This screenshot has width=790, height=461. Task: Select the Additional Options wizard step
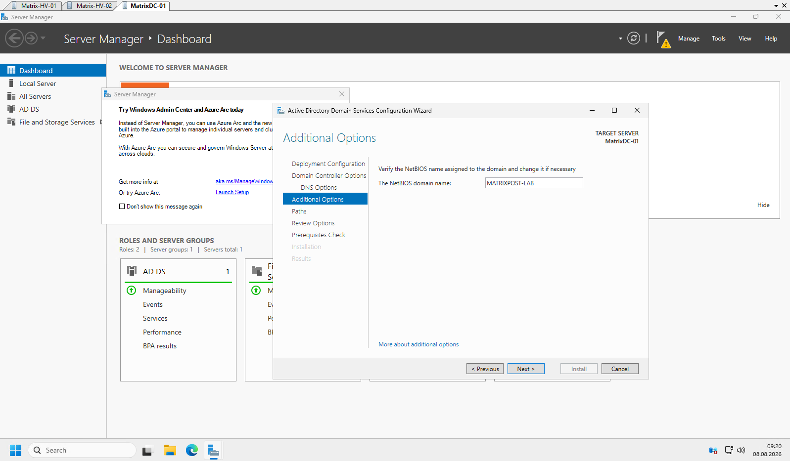click(x=325, y=199)
